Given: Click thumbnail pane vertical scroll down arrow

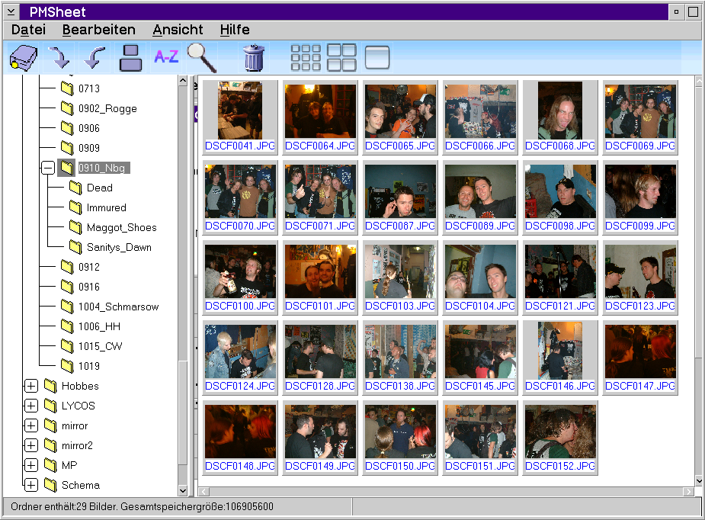Looking at the screenshot, I should pyautogui.click(x=699, y=481).
